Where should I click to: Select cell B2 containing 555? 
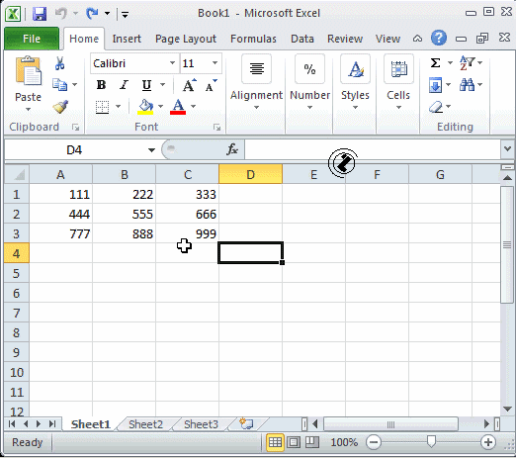point(124,214)
